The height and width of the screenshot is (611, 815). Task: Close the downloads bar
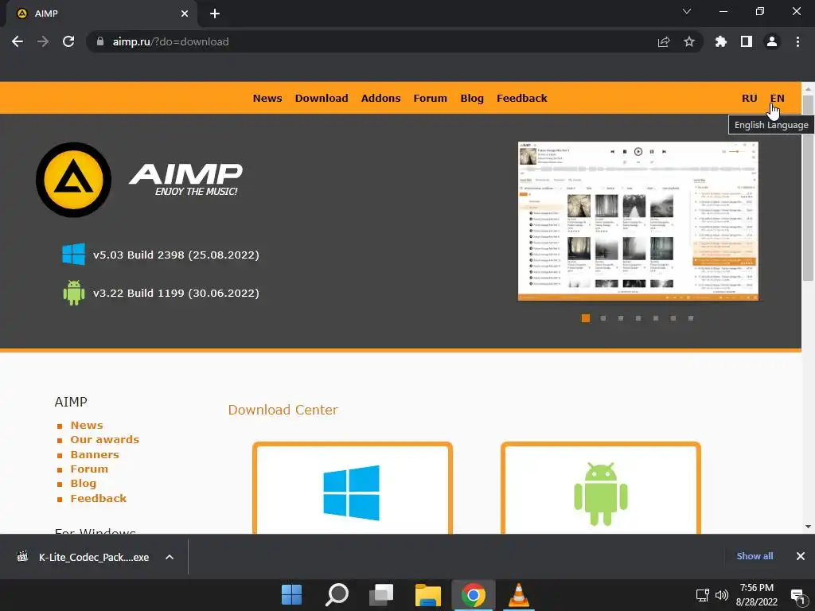coord(801,556)
